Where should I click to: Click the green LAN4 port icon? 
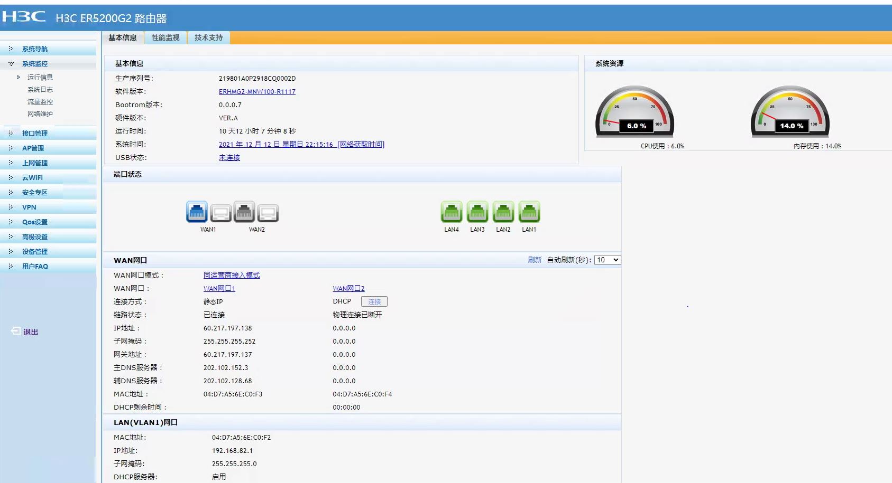[x=452, y=212]
